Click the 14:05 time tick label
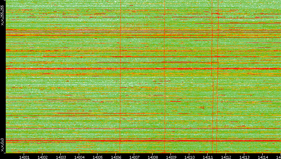281x159 pixels. (x=97, y=157)
